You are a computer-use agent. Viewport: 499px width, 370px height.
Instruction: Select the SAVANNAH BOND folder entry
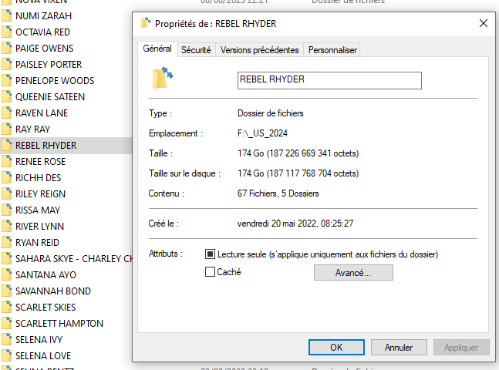[52, 291]
